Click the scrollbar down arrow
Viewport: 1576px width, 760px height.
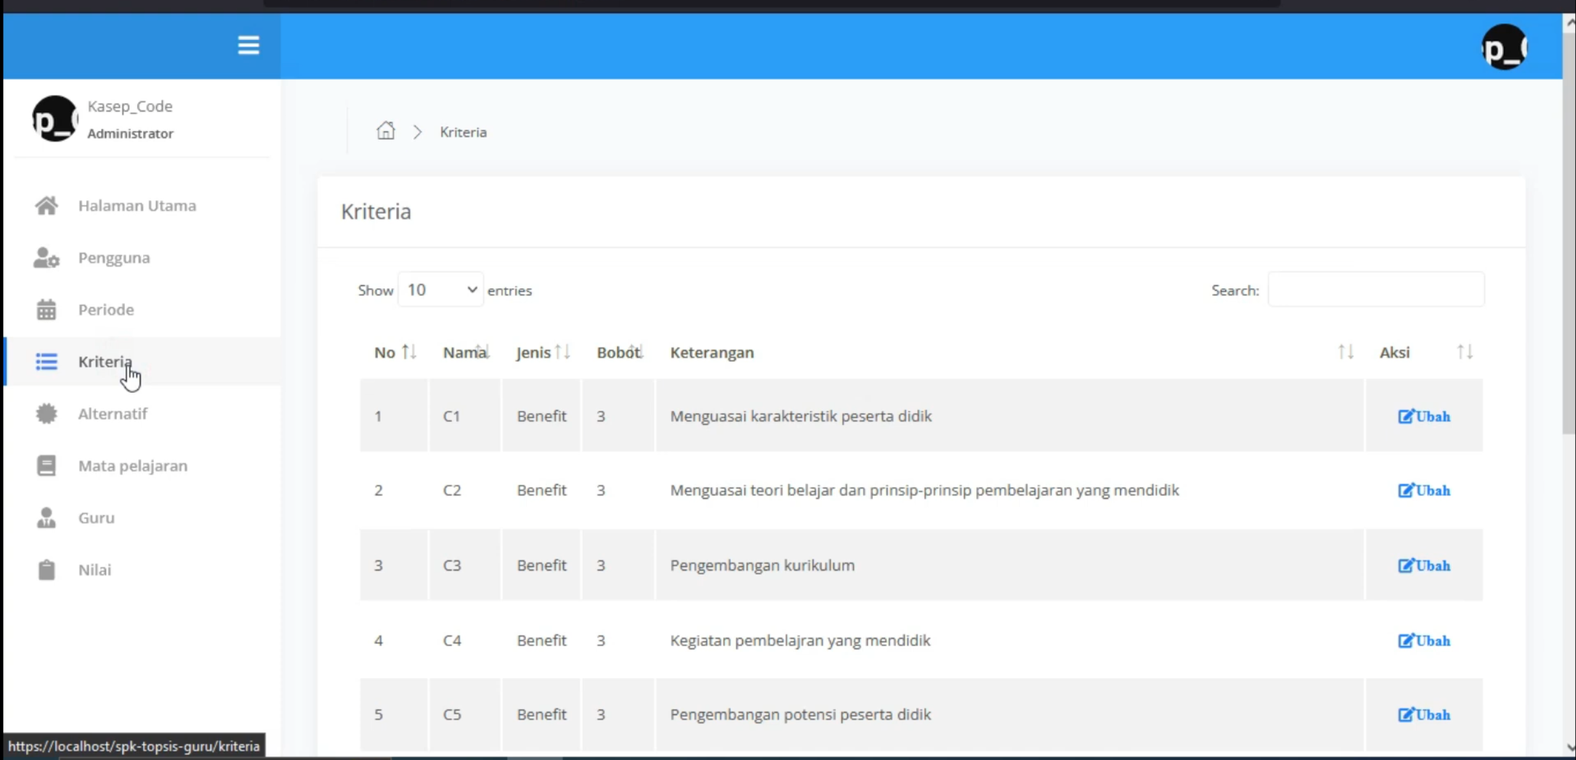click(x=1569, y=748)
